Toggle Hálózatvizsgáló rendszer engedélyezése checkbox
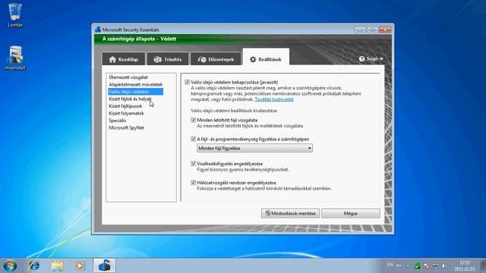 [194, 183]
